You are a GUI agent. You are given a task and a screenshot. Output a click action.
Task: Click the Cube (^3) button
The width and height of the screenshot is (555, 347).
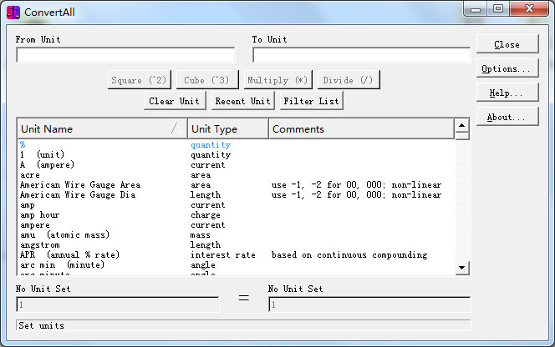[x=207, y=80]
